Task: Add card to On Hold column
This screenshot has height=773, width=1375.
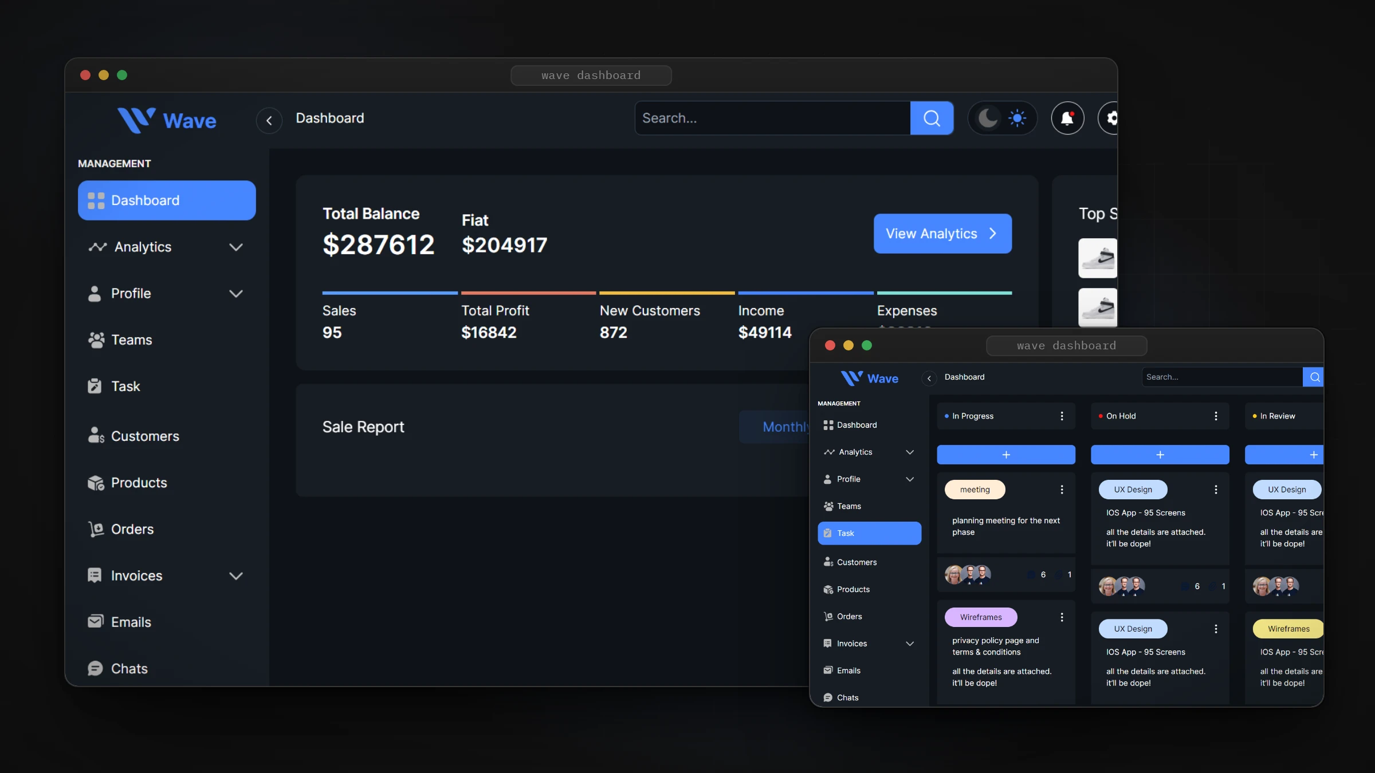Action: pyautogui.click(x=1160, y=455)
